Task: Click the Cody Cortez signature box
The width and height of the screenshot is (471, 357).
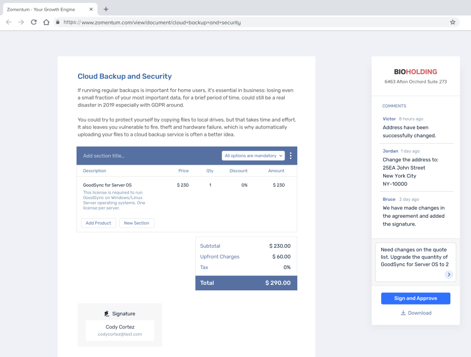Action: click(120, 330)
